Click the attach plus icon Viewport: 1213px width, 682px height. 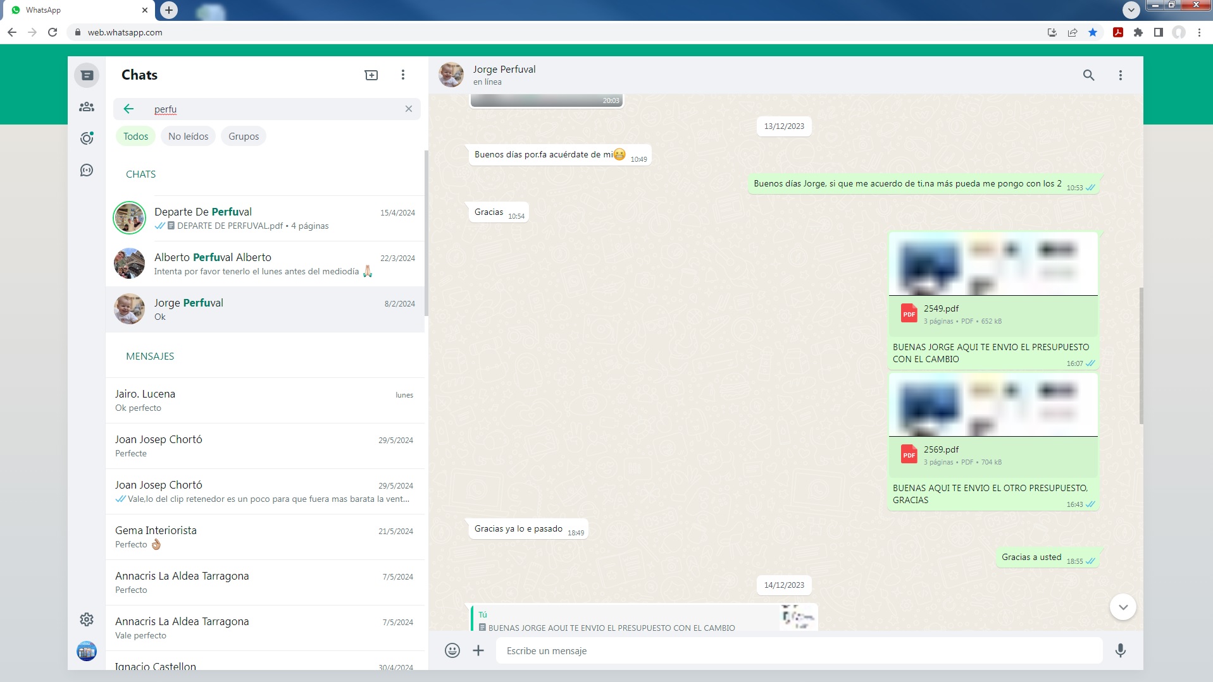(478, 650)
